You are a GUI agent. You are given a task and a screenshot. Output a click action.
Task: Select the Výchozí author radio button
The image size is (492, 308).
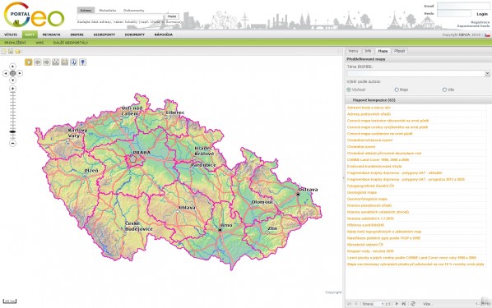(349, 90)
